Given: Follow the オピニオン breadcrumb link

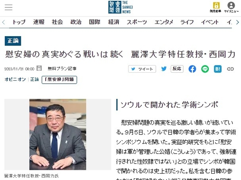Looking at the screenshot, I should 15,79.
